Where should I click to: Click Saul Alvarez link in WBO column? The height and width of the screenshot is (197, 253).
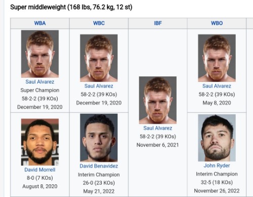click(217, 86)
